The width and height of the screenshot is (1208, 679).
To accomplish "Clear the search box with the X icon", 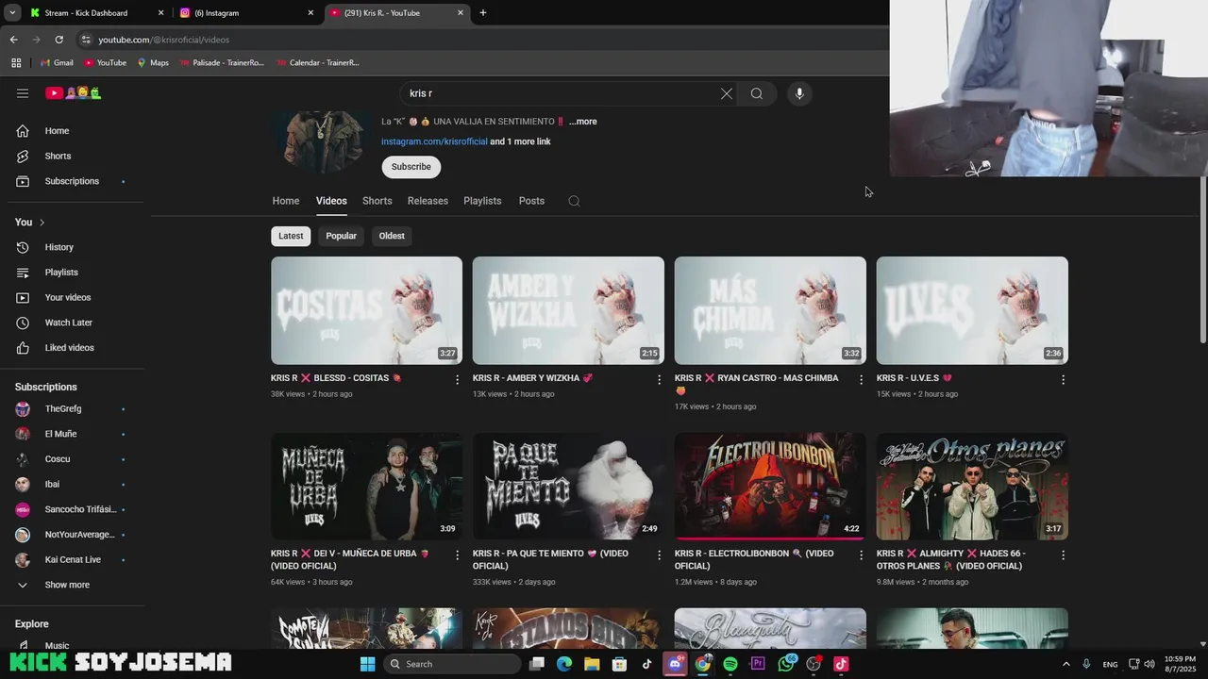I will click(x=726, y=93).
